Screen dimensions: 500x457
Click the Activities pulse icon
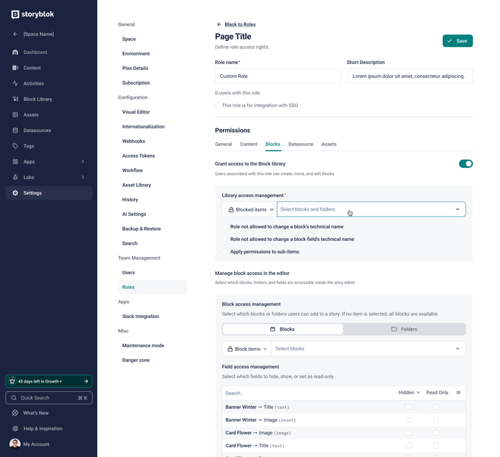15,83
